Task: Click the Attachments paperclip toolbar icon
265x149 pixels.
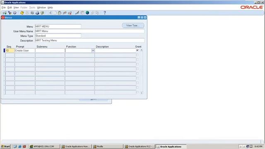Action: click(92, 13)
